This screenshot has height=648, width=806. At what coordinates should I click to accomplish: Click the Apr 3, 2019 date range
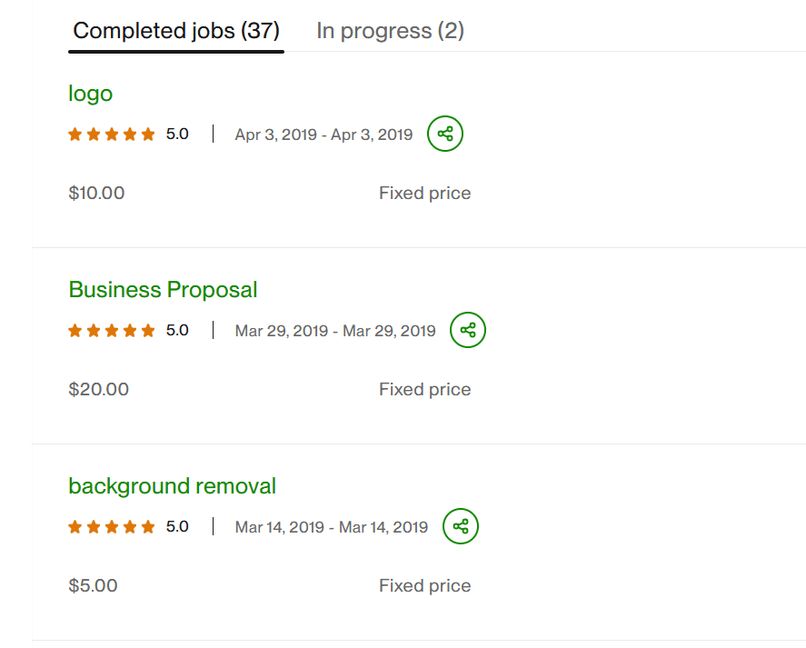pos(323,135)
